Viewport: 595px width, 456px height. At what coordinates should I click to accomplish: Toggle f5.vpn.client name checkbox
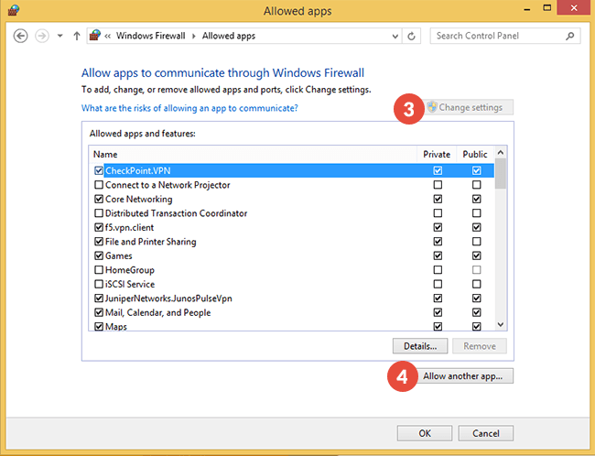[99, 227]
